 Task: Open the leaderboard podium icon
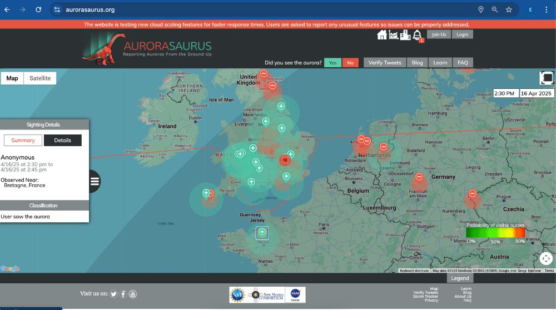(405, 36)
